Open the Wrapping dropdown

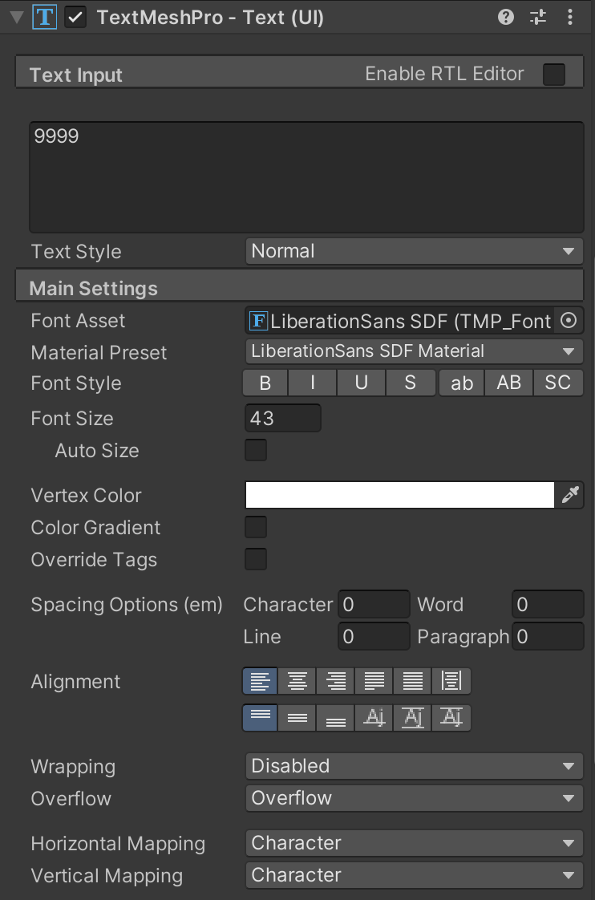point(414,766)
